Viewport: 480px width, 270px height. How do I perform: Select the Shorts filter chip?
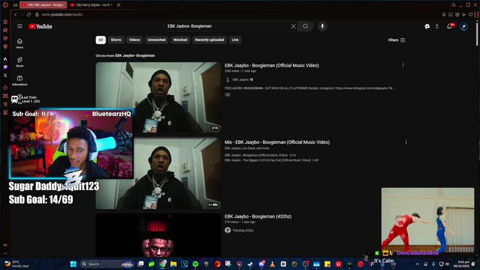click(x=116, y=40)
